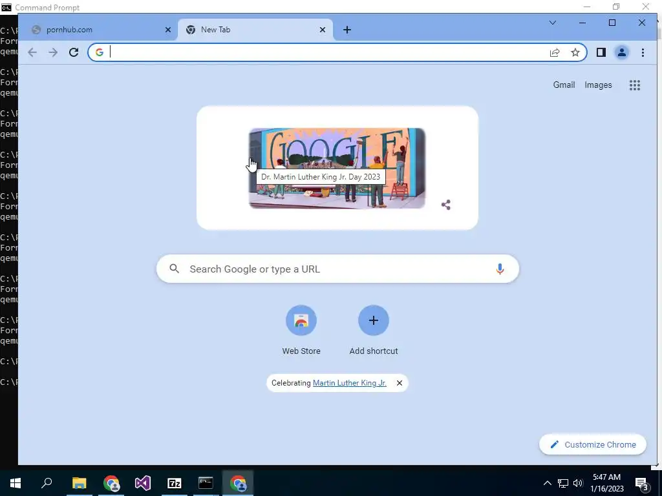The width and height of the screenshot is (662, 496).
Task: Open Windows taskbar search
Action: [47, 483]
